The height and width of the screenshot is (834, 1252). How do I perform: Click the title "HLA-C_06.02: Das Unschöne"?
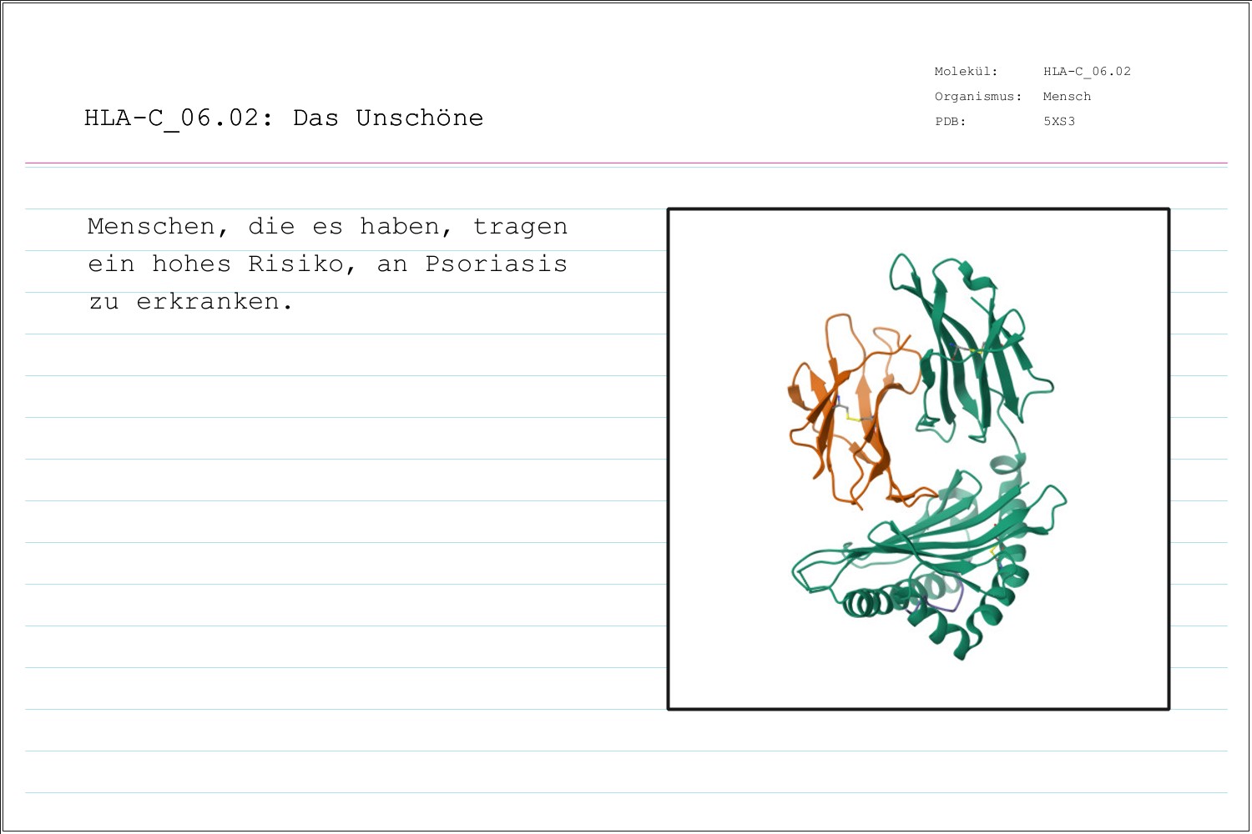tap(284, 118)
